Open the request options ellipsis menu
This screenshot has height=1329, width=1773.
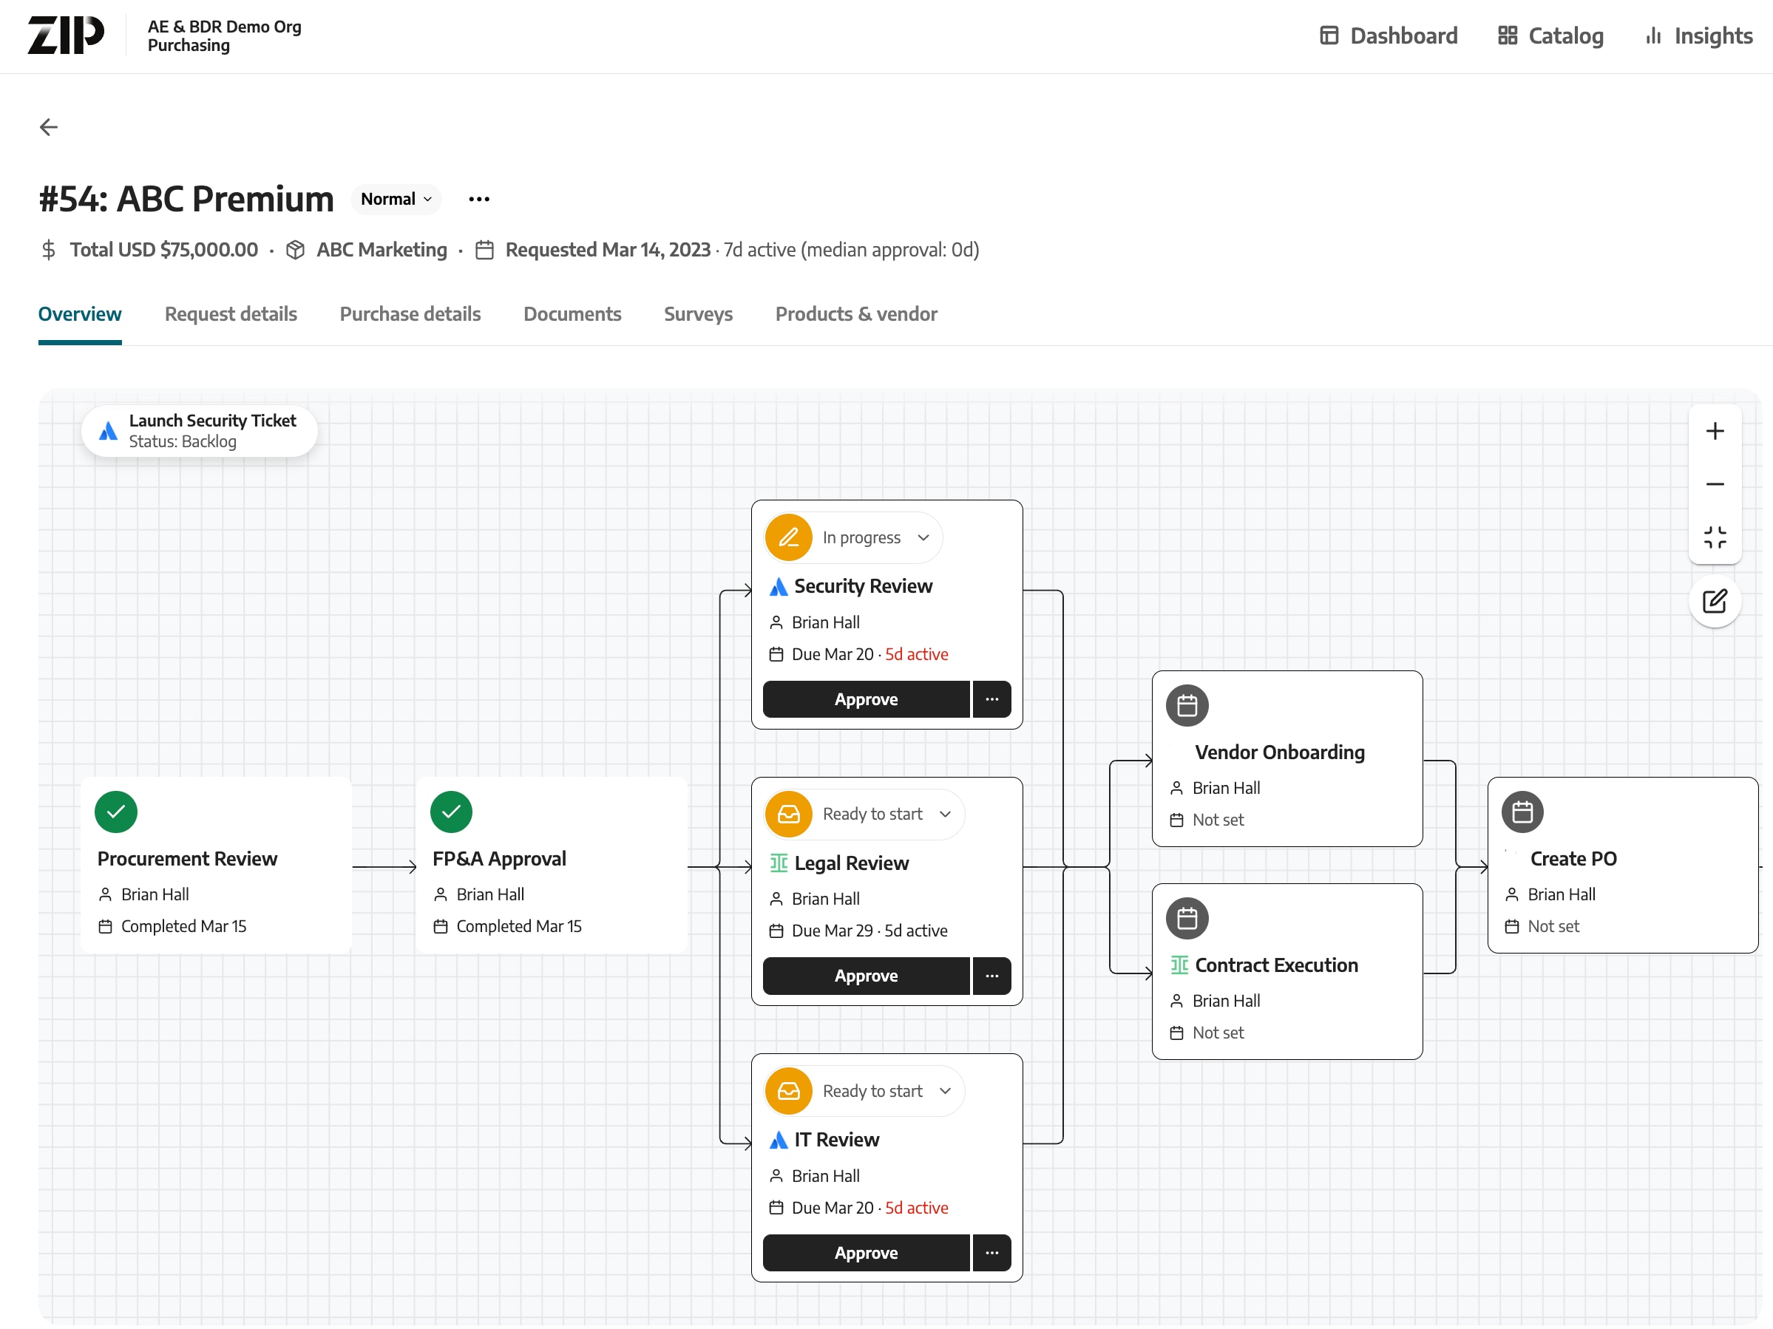point(478,199)
